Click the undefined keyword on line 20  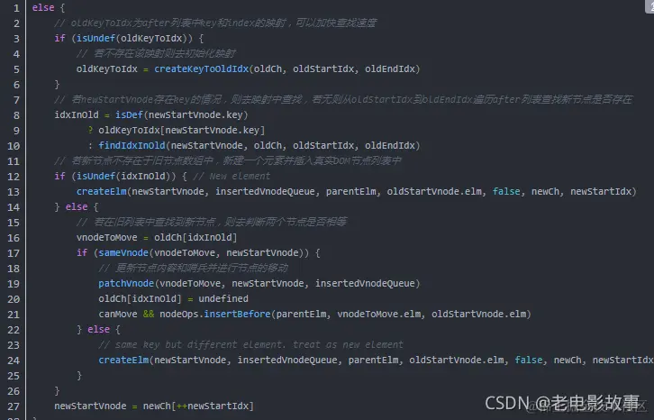tap(223, 299)
